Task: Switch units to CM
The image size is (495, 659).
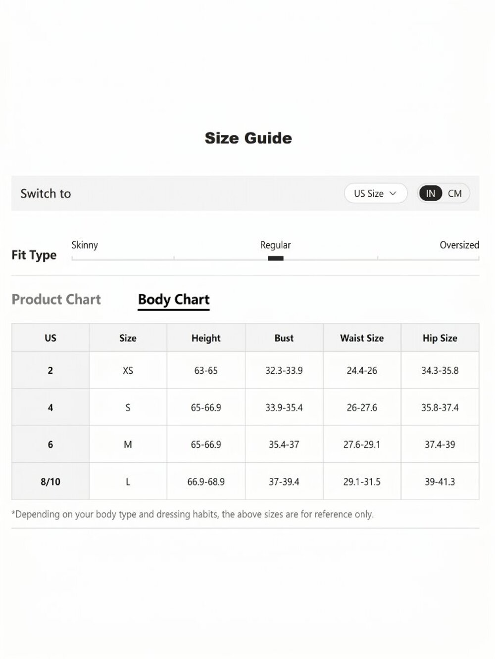Action: tap(455, 193)
